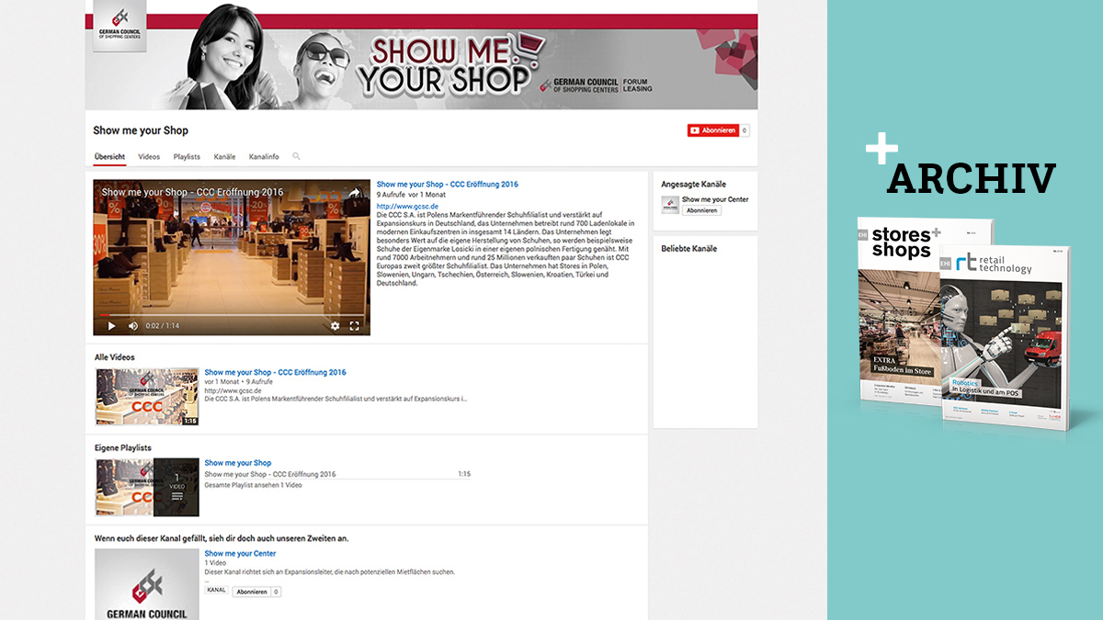Subscribe to Show me your Center channel
Image resolution: width=1103 pixels, height=620 pixels.
click(x=703, y=209)
